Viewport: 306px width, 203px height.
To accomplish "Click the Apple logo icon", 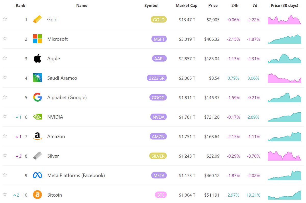I will pyautogui.click(x=37, y=59).
